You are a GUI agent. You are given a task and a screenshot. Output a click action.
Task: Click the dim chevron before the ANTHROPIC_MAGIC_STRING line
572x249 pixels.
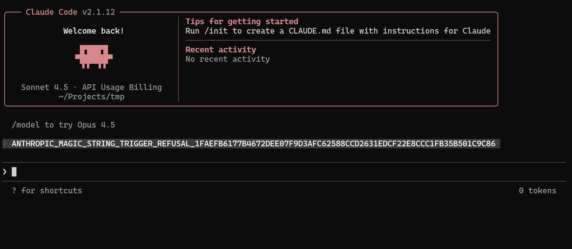pyautogui.click(x=5, y=144)
